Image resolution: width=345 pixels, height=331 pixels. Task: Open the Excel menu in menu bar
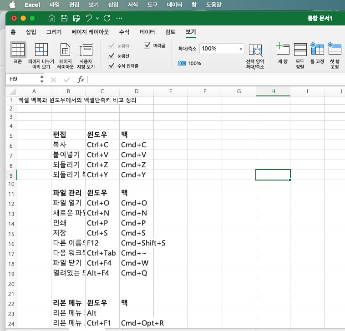[32, 5]
